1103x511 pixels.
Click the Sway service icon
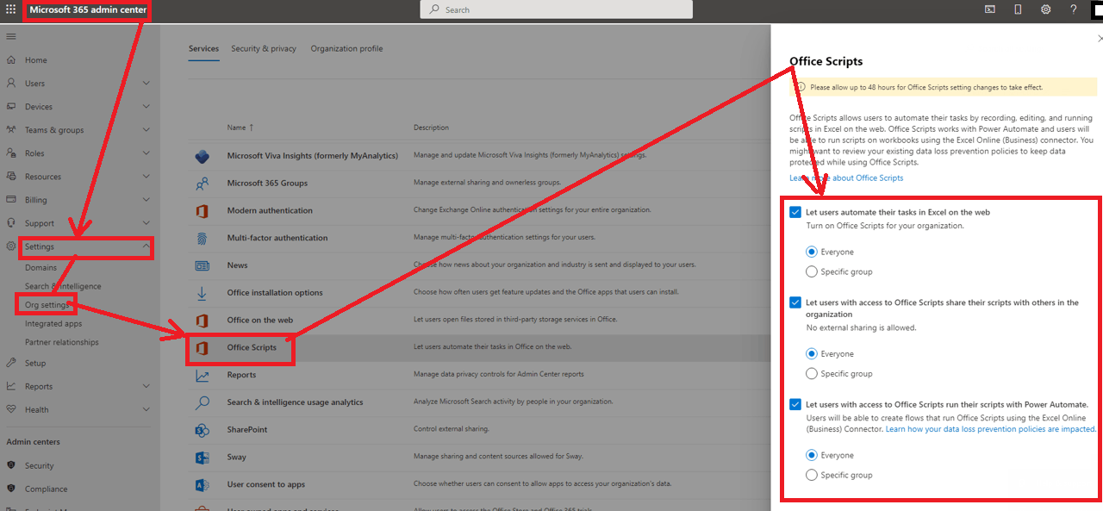(203, 458)
